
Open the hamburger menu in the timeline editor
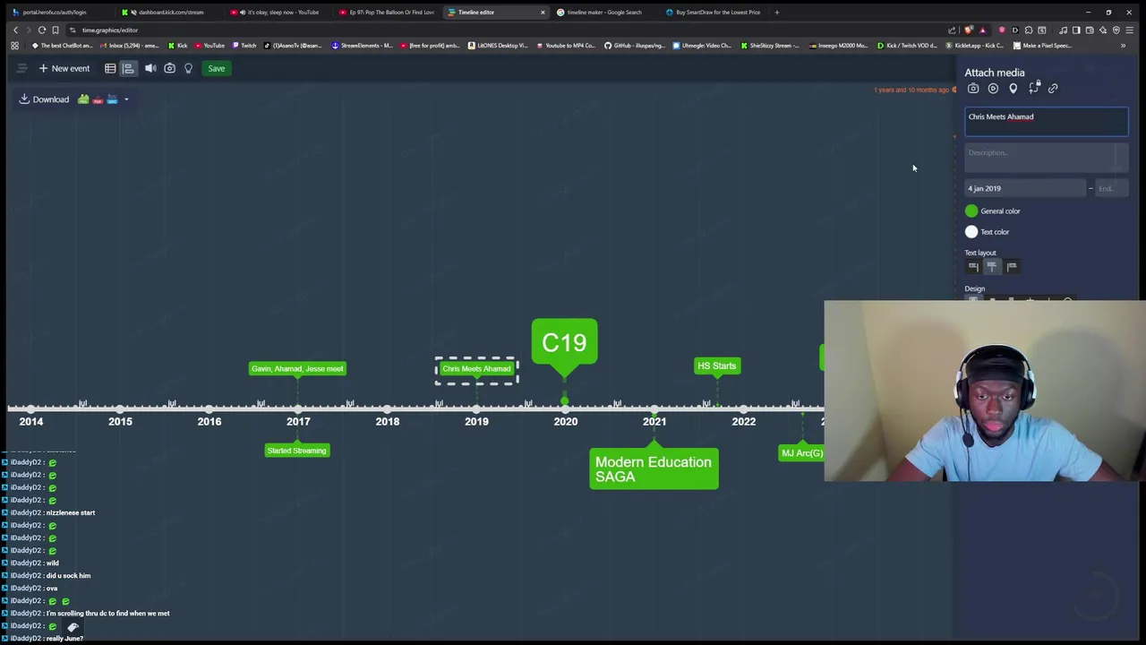coord(21,68)
